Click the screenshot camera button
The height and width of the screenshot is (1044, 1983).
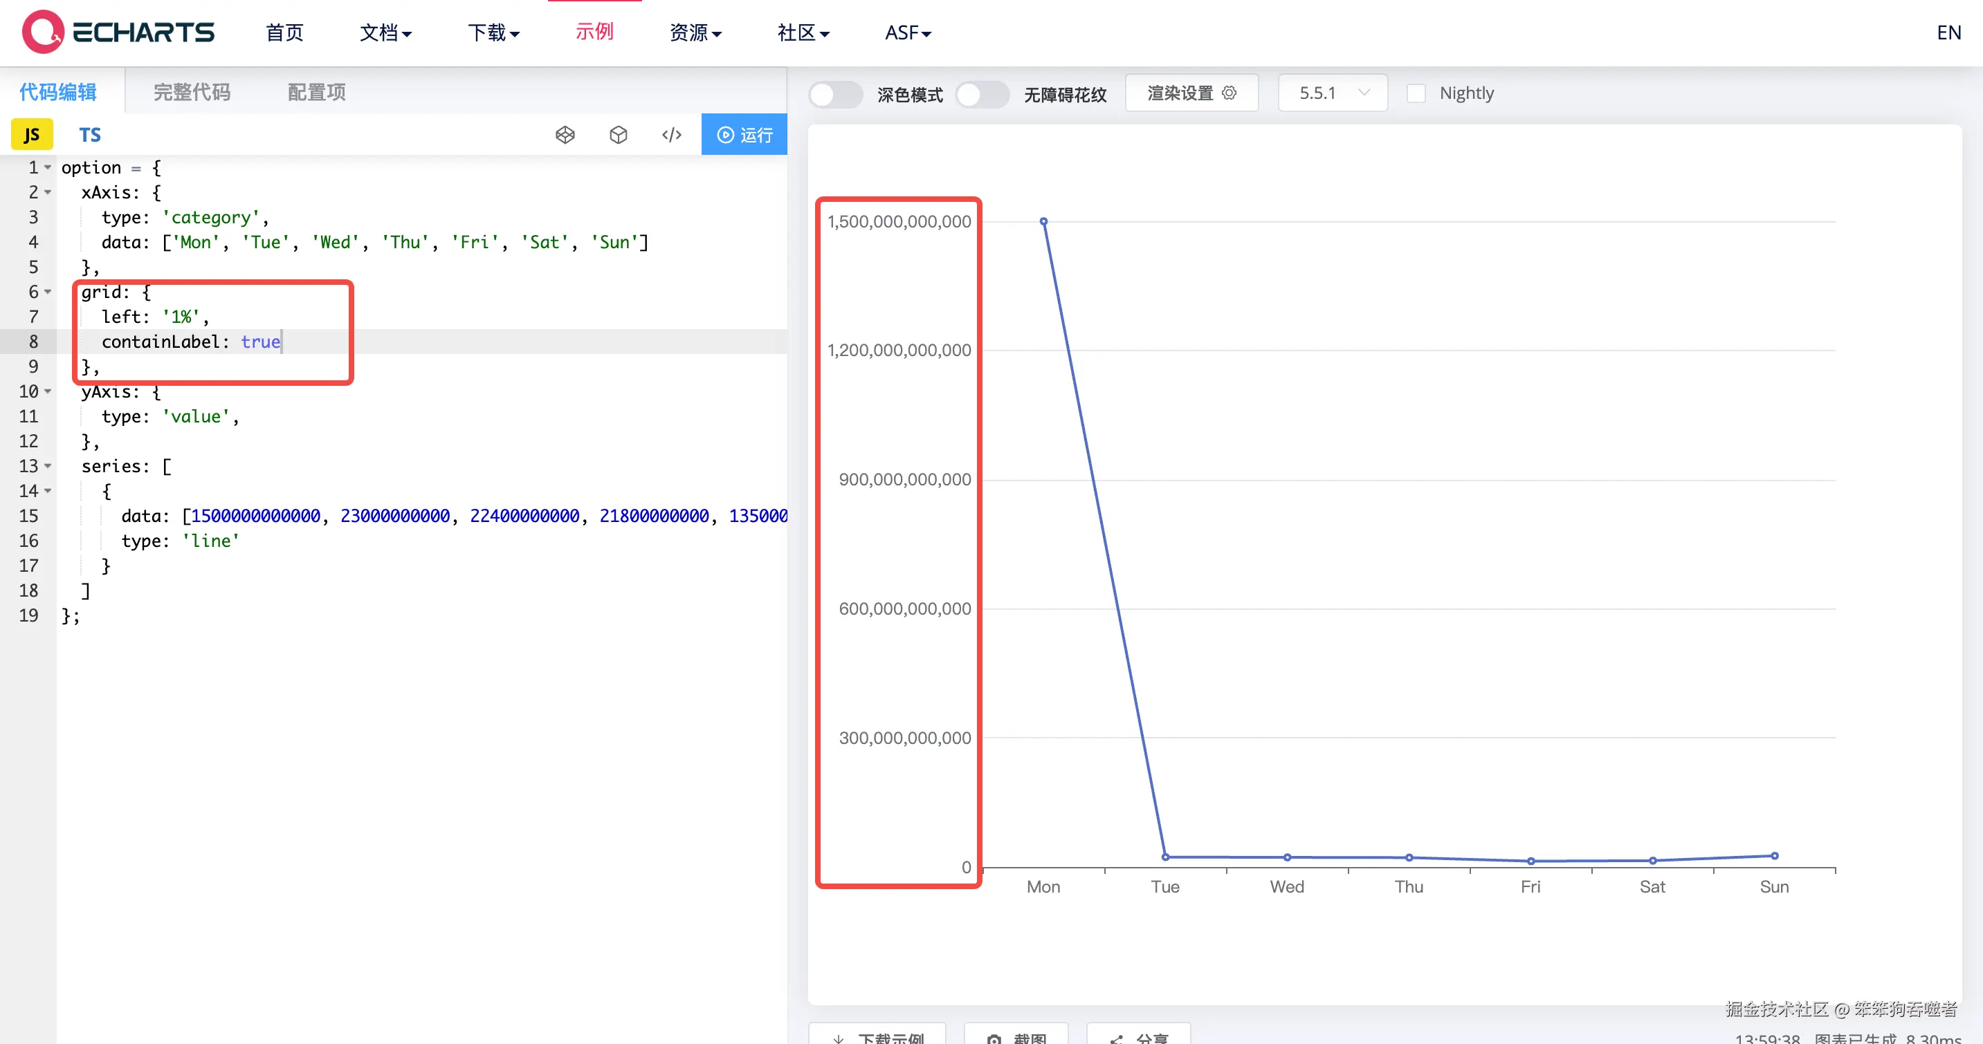coord(1015,1036)
